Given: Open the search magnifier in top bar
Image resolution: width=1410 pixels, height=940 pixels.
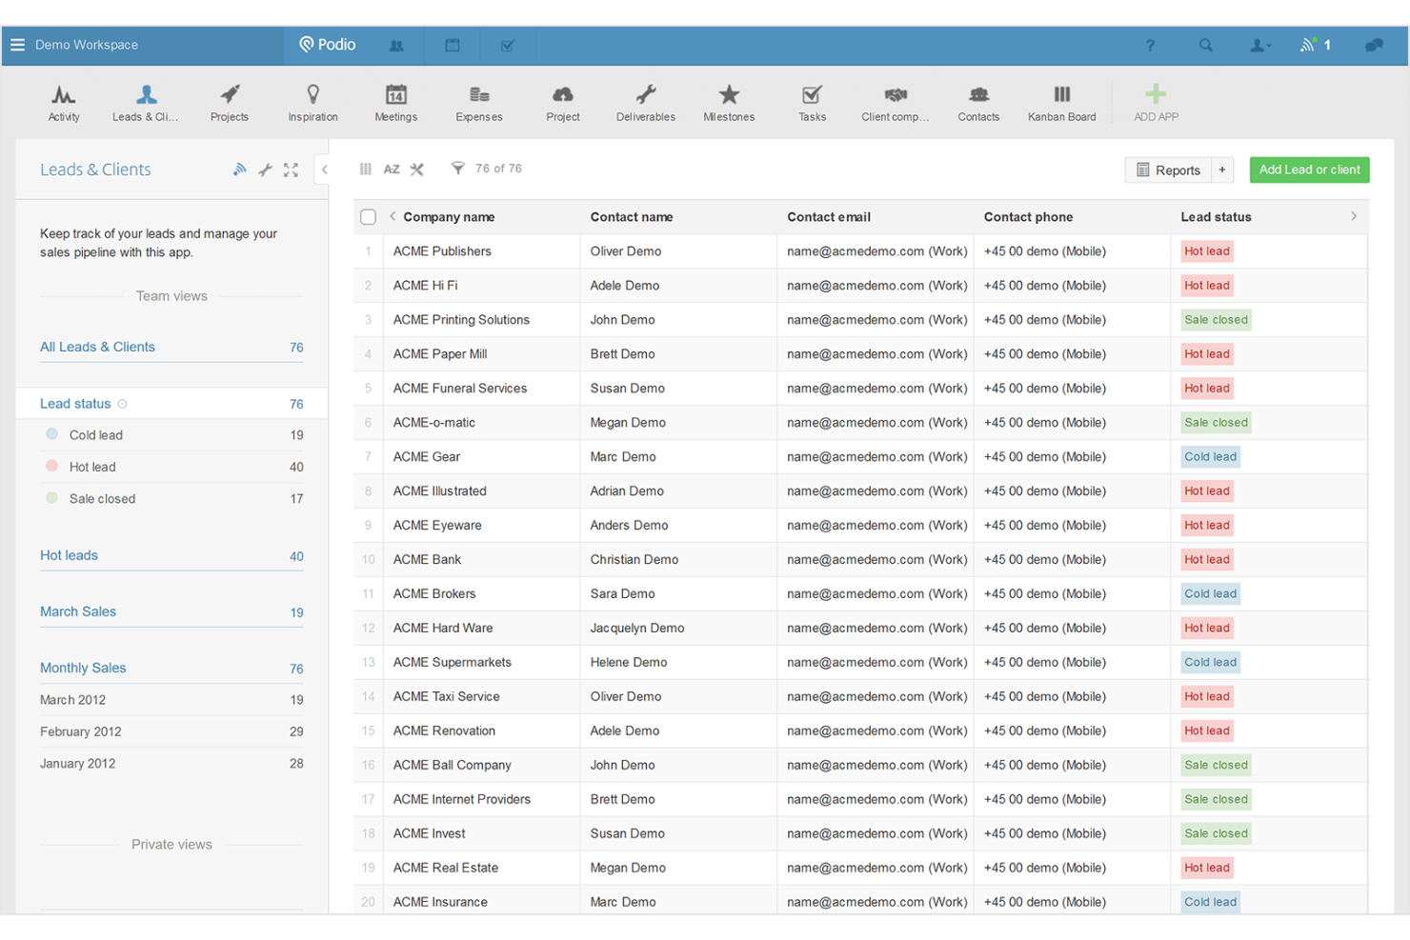Looking at the screenshot, I should pyautogui.click(x=1206, y=45).
